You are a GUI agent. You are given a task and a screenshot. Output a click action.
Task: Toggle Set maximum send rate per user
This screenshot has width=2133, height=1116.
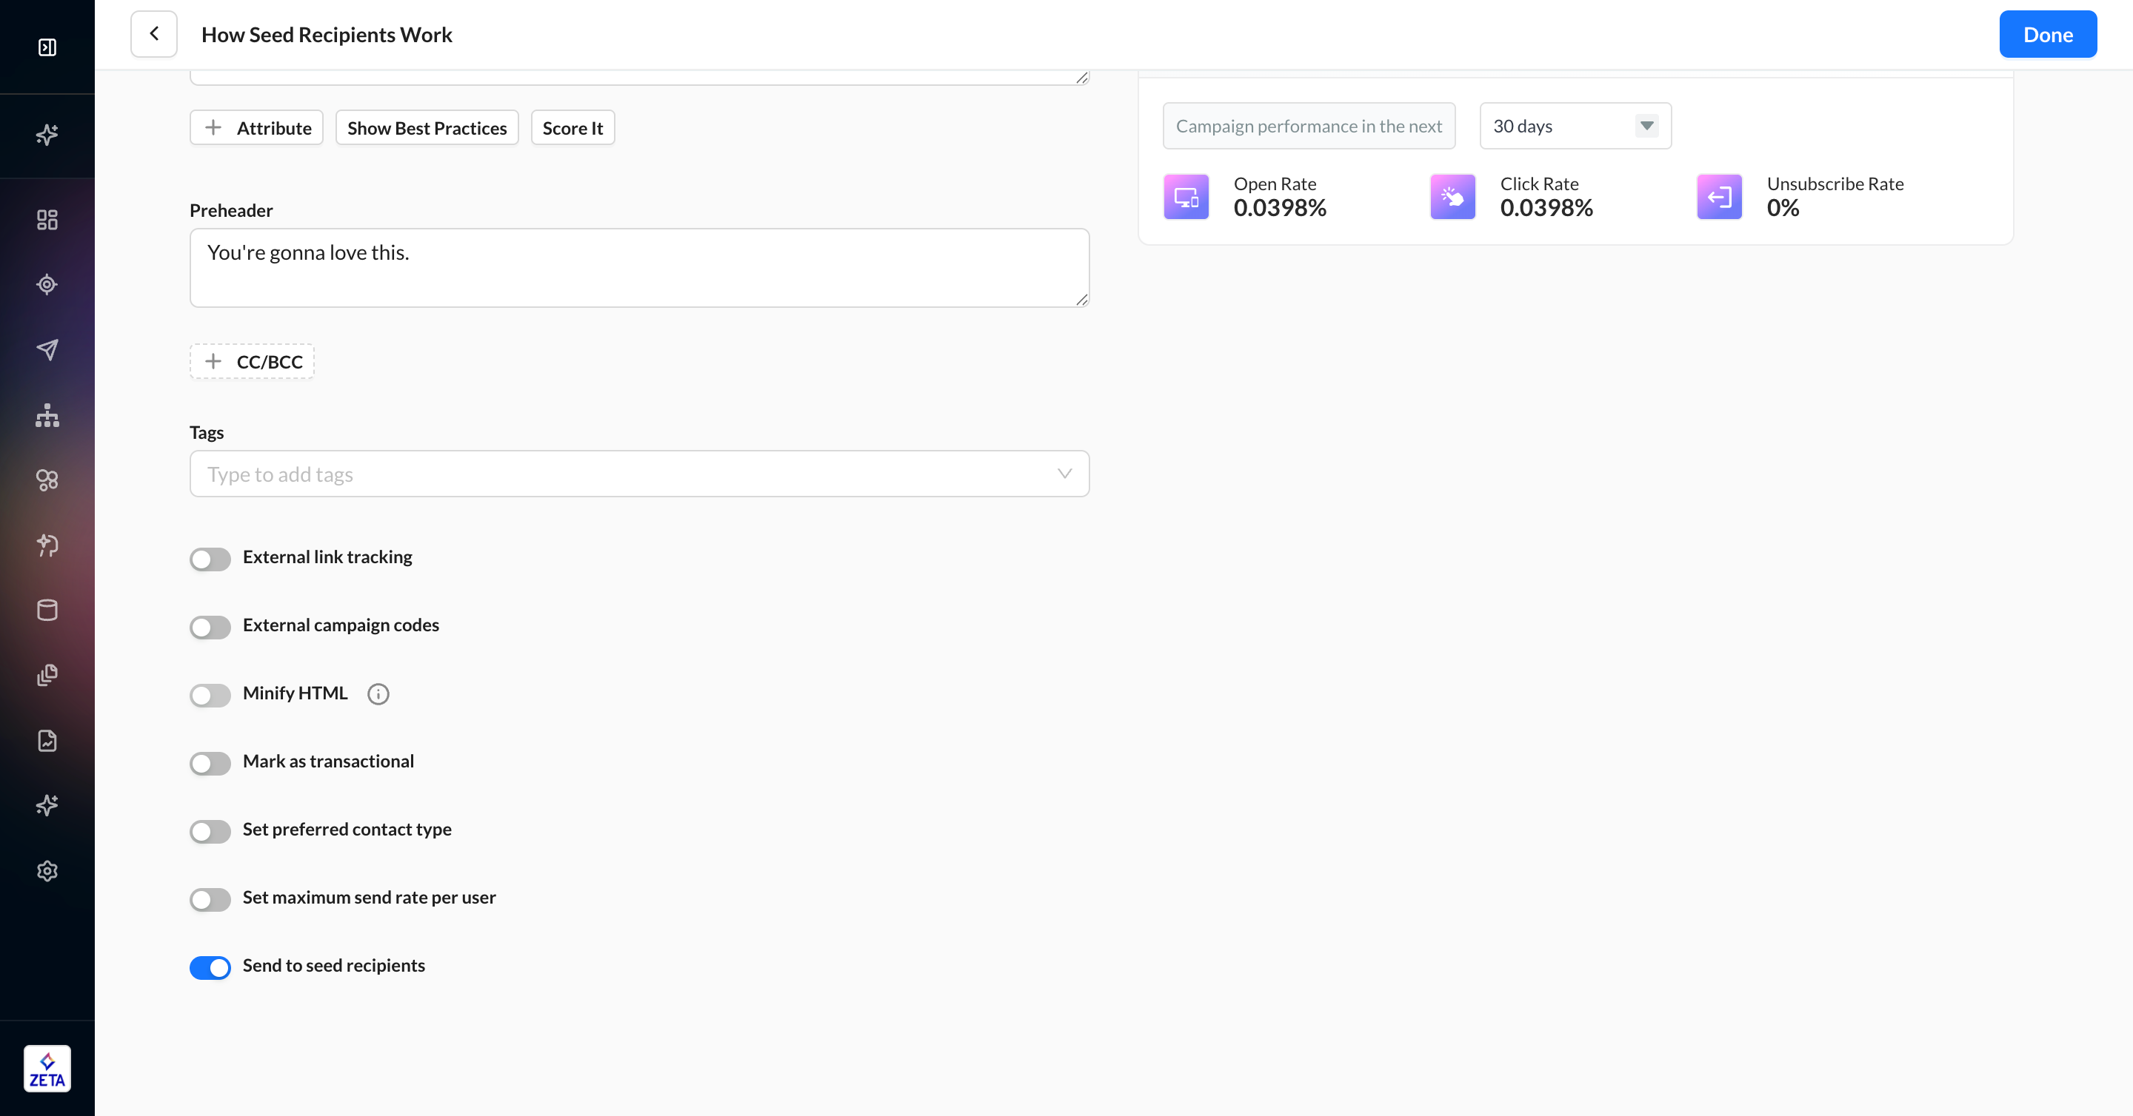coord(210,898)
